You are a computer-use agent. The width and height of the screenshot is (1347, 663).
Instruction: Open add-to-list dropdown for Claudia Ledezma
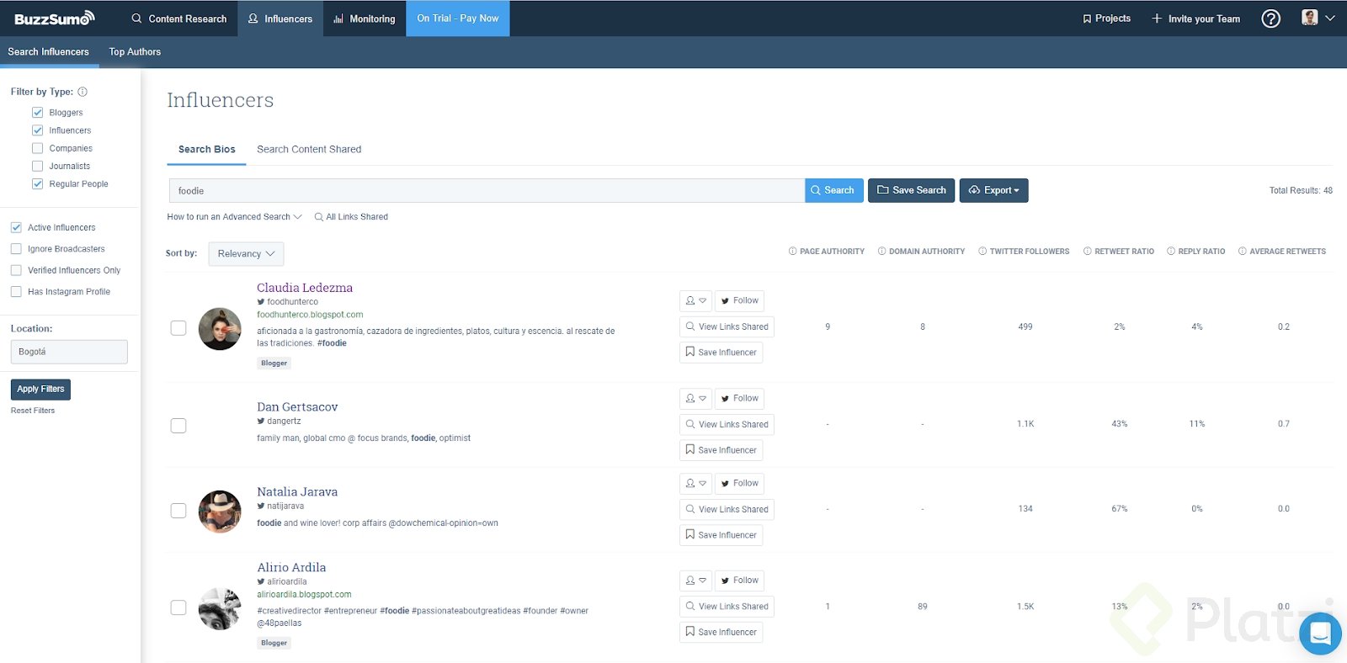click(x=695, y=301)
